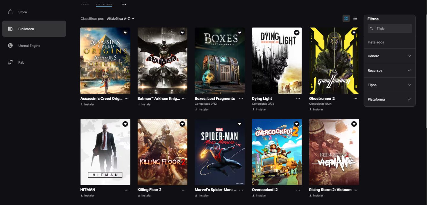
Task: Toggle the HITMAN favorite heart
Action: 125,124
